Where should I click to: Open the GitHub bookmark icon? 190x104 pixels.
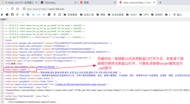point(12,15)
